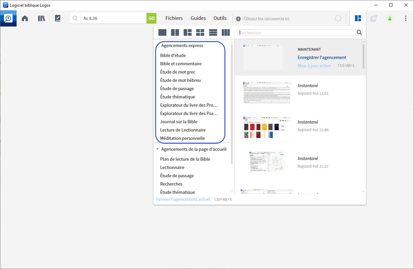This screenshot has width=414, height=269.
Task: Open the Étude de mot hébreu layout
Action: [180, 80]
